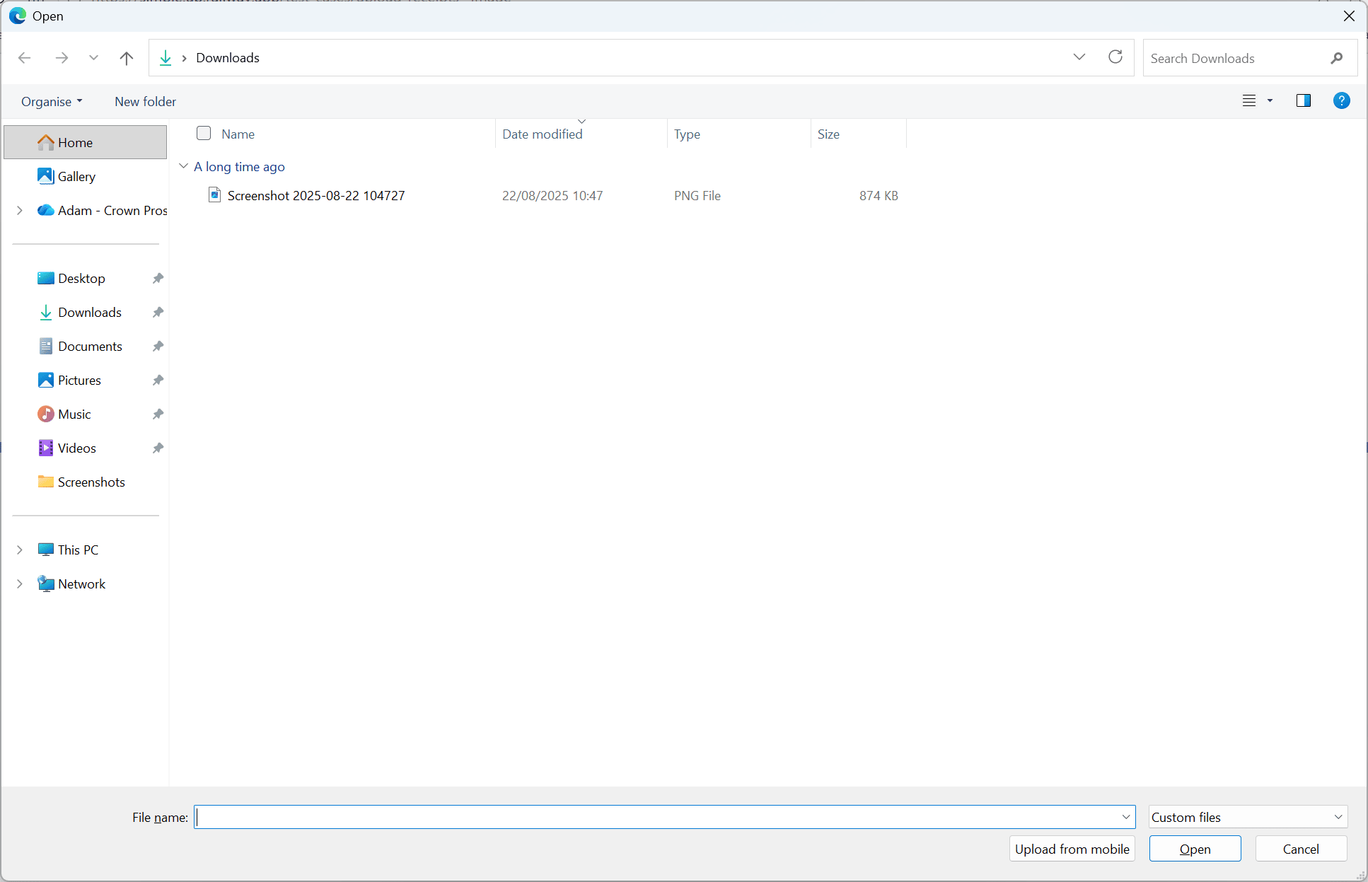Close the Open dialog window
The height and width of the screenshot is (882, 1368).
(1348, 16)
